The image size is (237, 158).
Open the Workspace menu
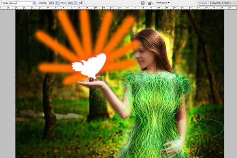[163, 3]
